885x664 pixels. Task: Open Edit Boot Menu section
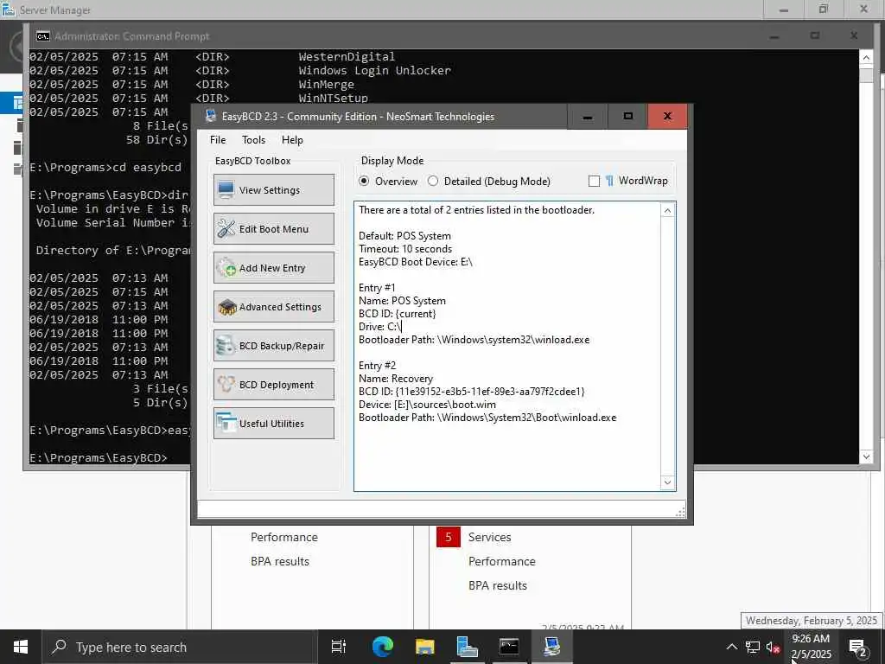[x=274, y=228]
